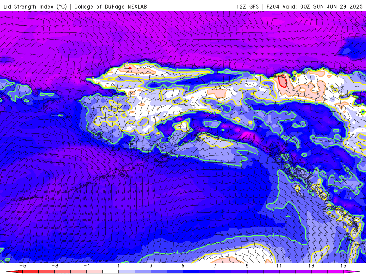Click the 13 color scale label
This screenshot has height=274, width=366.
(x=312, y=266)
